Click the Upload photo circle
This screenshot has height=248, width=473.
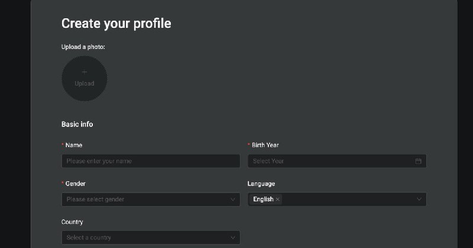coord(85,79)
